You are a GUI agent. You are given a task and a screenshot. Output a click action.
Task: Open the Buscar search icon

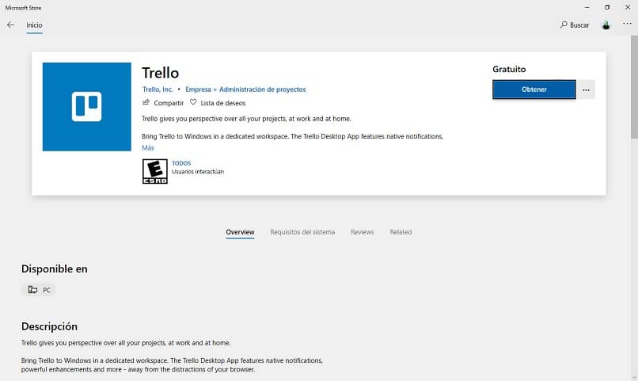point(563,25)
